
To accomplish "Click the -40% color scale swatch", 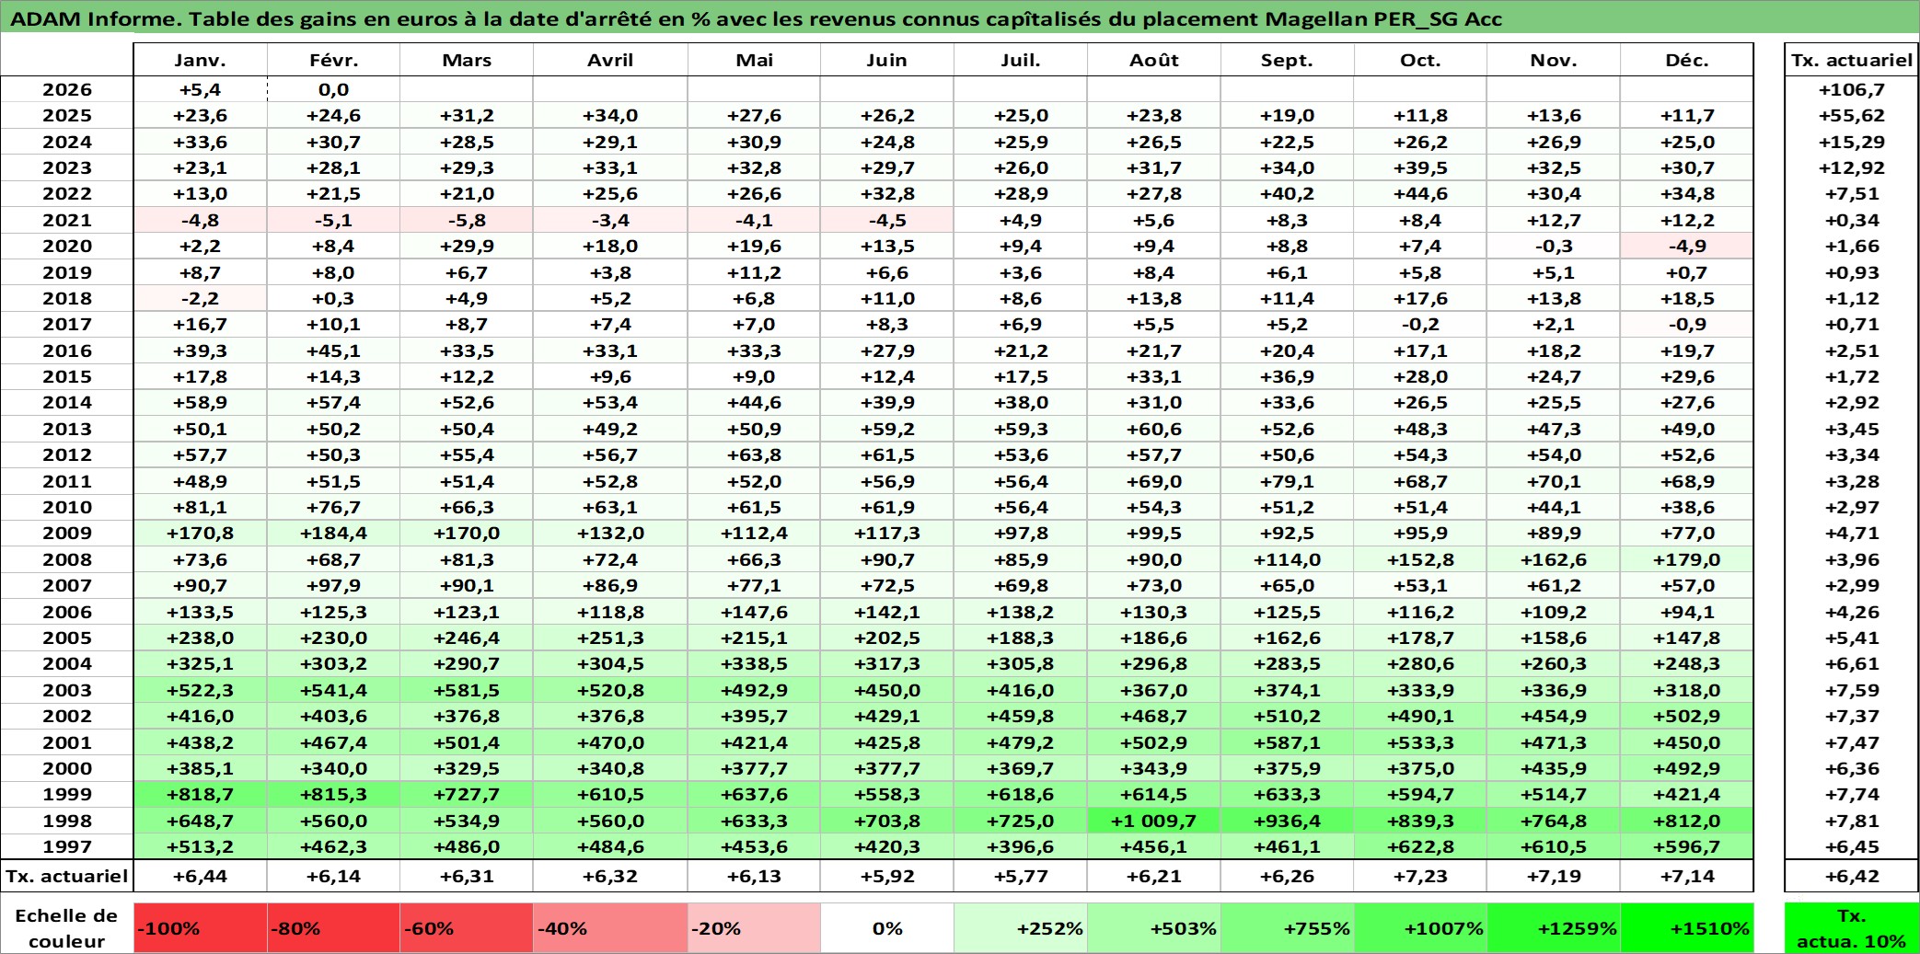I will click(610, 928).
